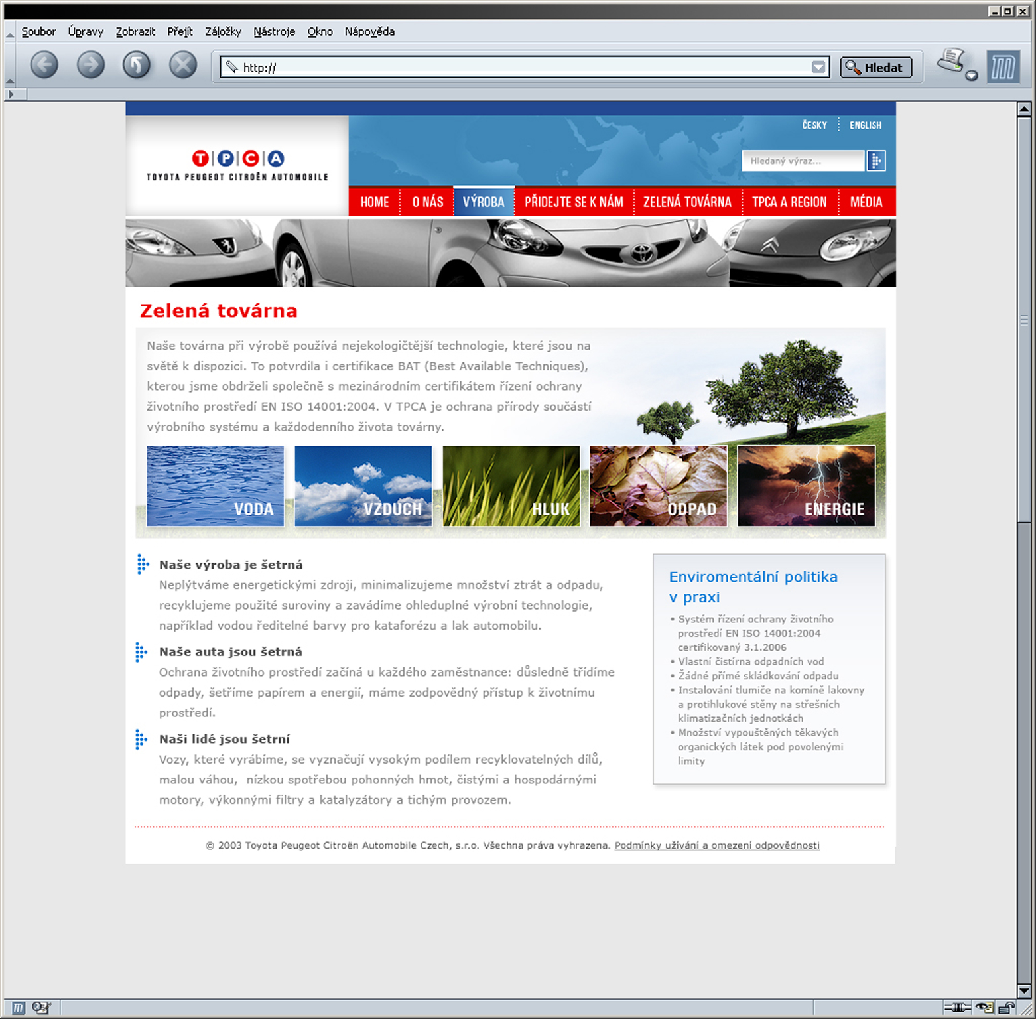This screenshot has height=1019, width=1036.
Task: Switch the site language to ČESKY
Action: coord(814,125)
